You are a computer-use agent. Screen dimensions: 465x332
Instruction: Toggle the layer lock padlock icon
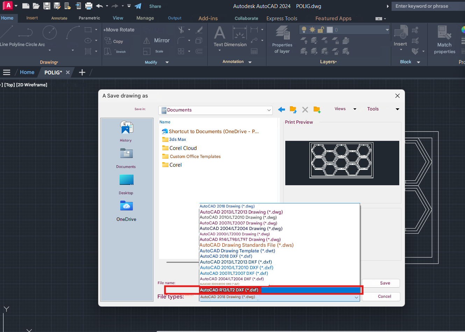click(321, 30)
